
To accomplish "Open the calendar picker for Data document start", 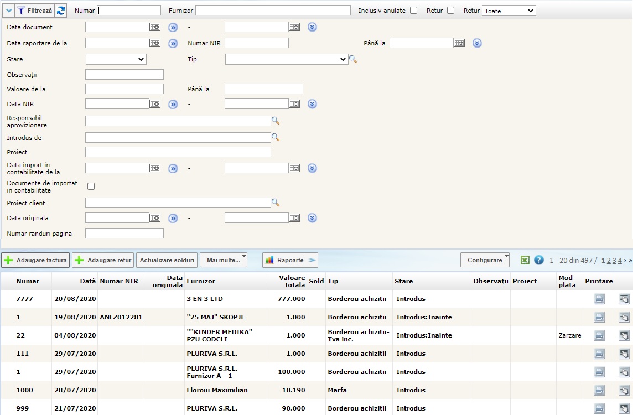I will point(155,27).
